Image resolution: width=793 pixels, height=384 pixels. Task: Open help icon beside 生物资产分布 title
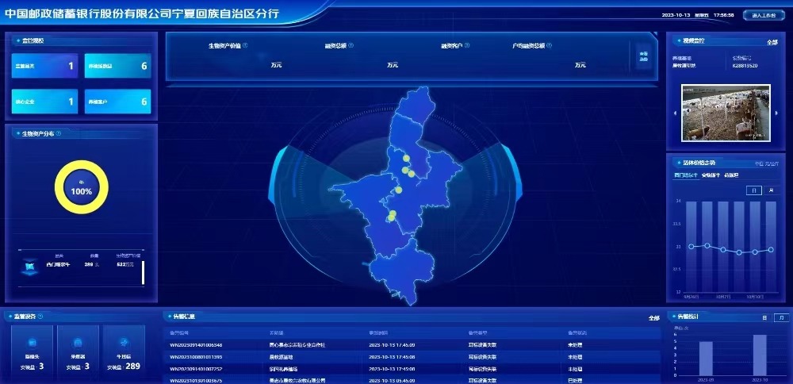pos(59,133)
